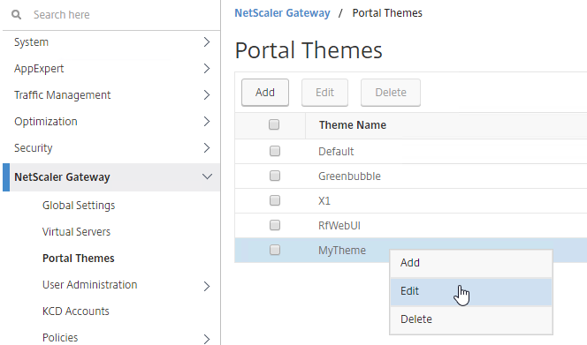Expand the AppExpert section arrow
The height and width of the screenshot is (345, 587).
[207, 69]
